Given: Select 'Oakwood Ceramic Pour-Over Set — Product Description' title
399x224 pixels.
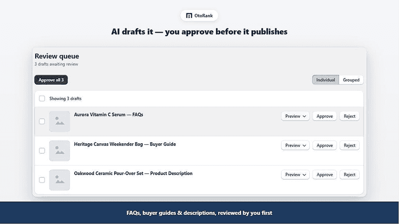Looking at the screenshot, I should [x=133, y=173].
